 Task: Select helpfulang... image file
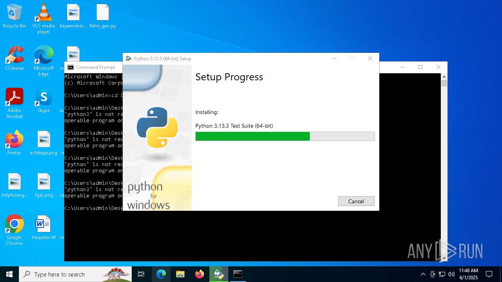[x=15, y=185]
